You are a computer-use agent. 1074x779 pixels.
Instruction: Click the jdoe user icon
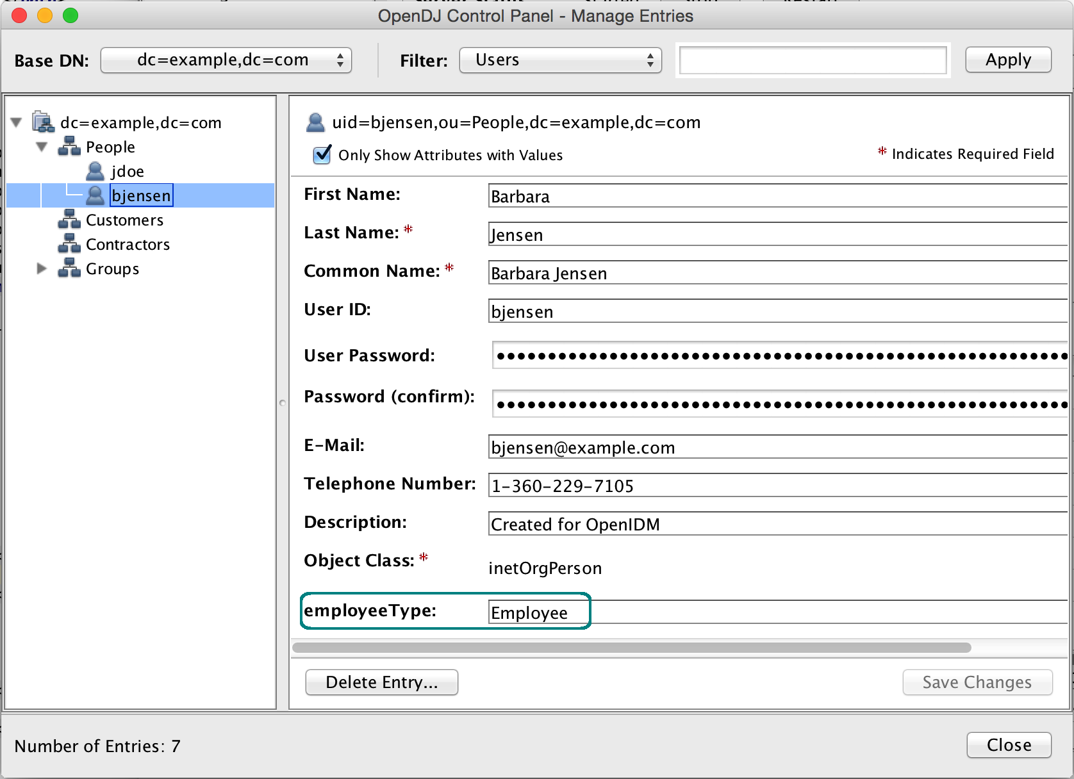pos(95,171)
